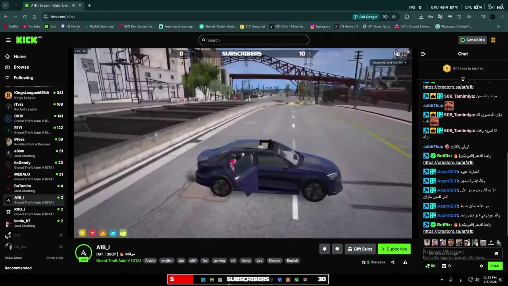508x286 pixels.
Task: Follow the channel with the heart button
Action: (x=337, y=249)
